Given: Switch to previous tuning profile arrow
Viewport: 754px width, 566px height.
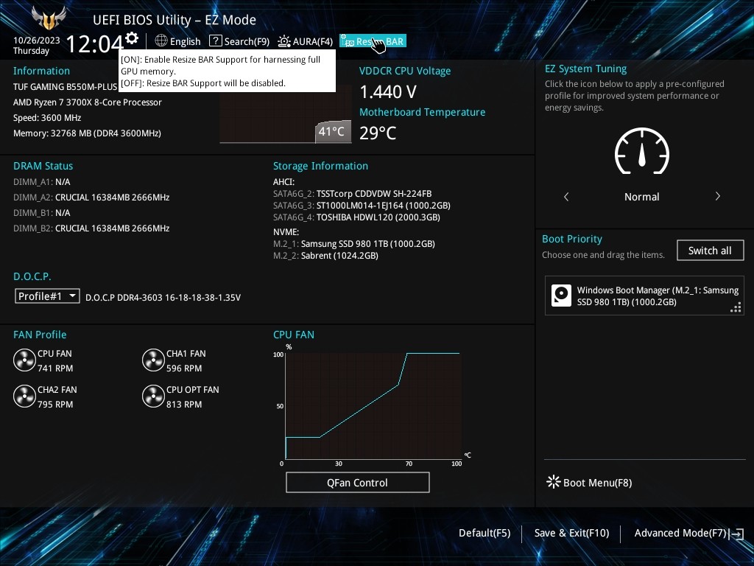Looking at the screenshot, I should 566,196.
